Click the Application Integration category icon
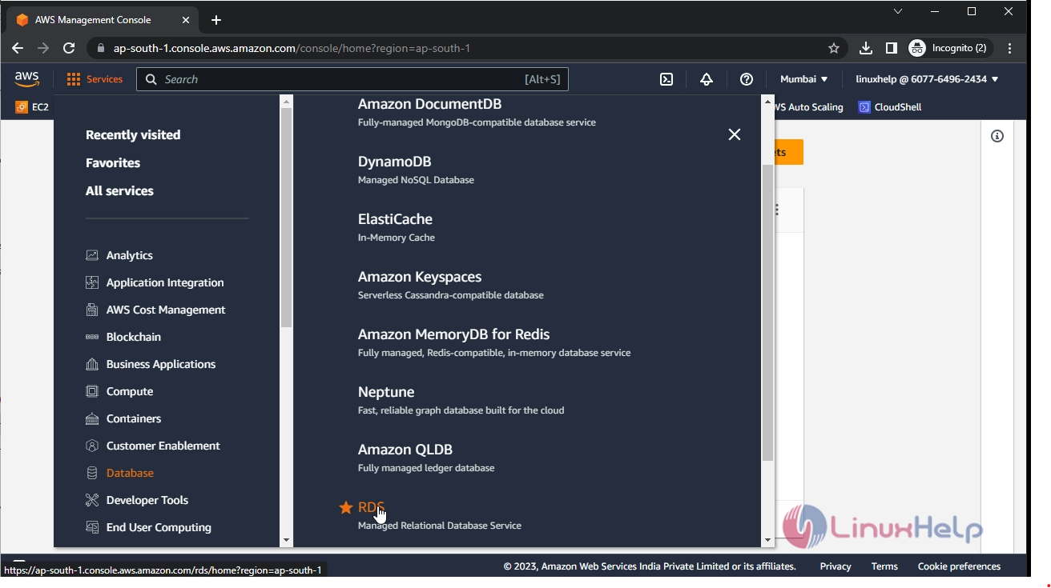This screenshot has height=588, width=1051. pyautogui.click(x=92, y=282)
